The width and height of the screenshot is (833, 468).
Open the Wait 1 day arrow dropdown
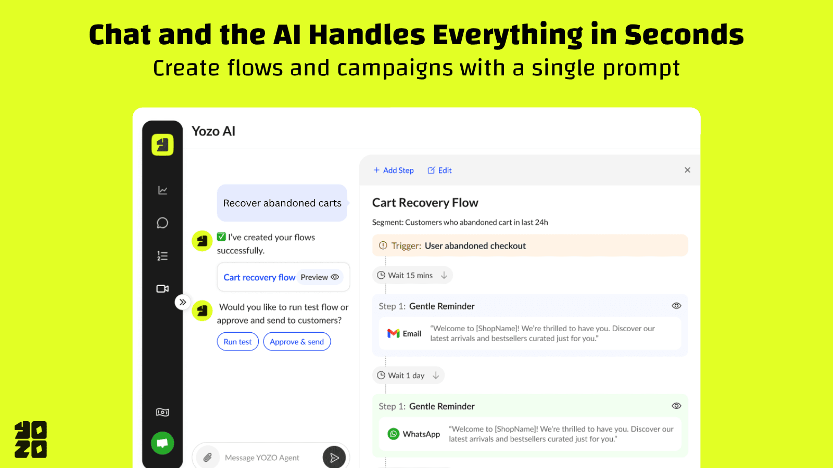point(436,375)
